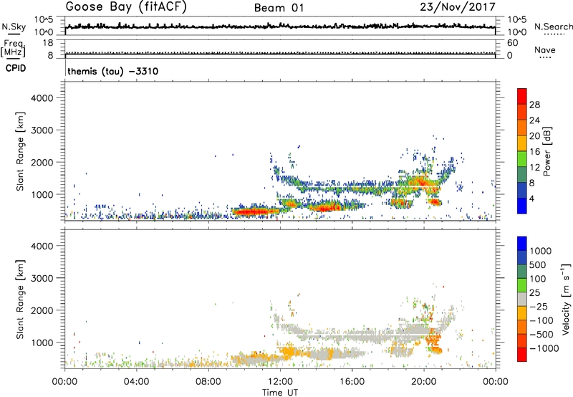The width and height of the screenshot is (573, 397).
Task: Click the 'Goose Bay (fitACF)' title text
Action: pyautogui.click(x=126, y=7)
